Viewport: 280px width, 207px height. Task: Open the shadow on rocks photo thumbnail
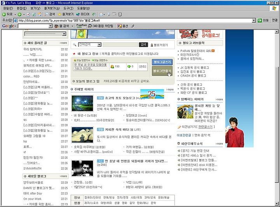(82, 135)
